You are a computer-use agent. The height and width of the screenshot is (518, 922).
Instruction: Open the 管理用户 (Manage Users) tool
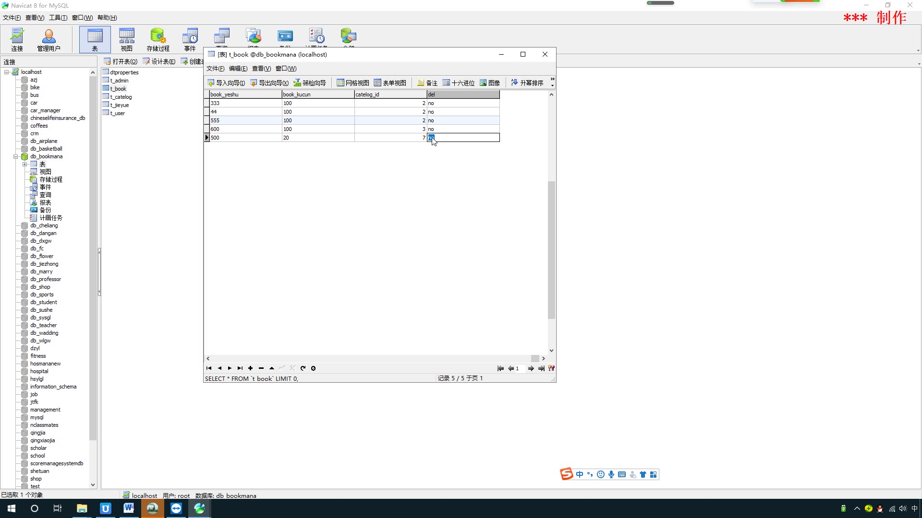coord(49,39)
